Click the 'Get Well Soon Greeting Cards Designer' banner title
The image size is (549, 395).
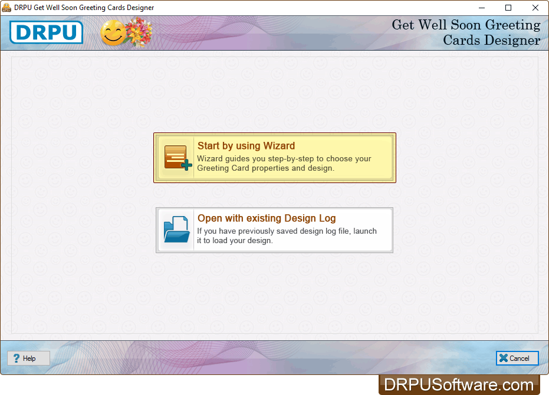point(466,32)
